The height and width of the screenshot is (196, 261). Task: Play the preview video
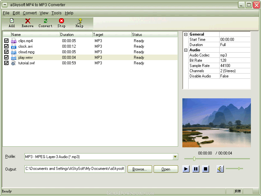tap(186, 169)
